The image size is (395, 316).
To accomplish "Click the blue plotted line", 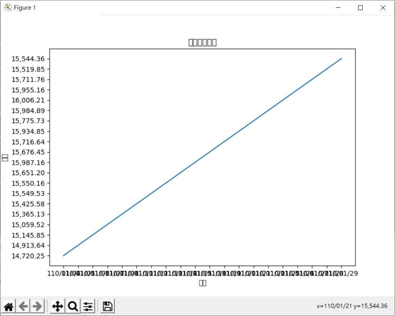I will (x=202, y=157).
